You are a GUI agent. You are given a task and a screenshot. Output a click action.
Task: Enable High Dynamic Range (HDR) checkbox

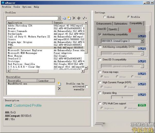[x=100, y=82]
